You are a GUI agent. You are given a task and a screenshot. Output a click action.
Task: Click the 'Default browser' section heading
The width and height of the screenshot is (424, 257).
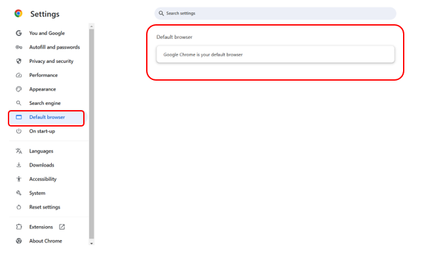pos(174,37)
